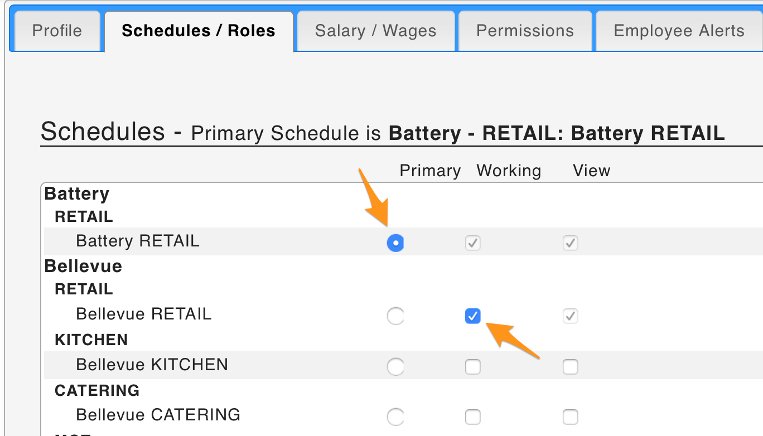The width and height of the screenshot is (763, 436).
Task: Open the Salary / Wages tab
Action: point(375,31)
